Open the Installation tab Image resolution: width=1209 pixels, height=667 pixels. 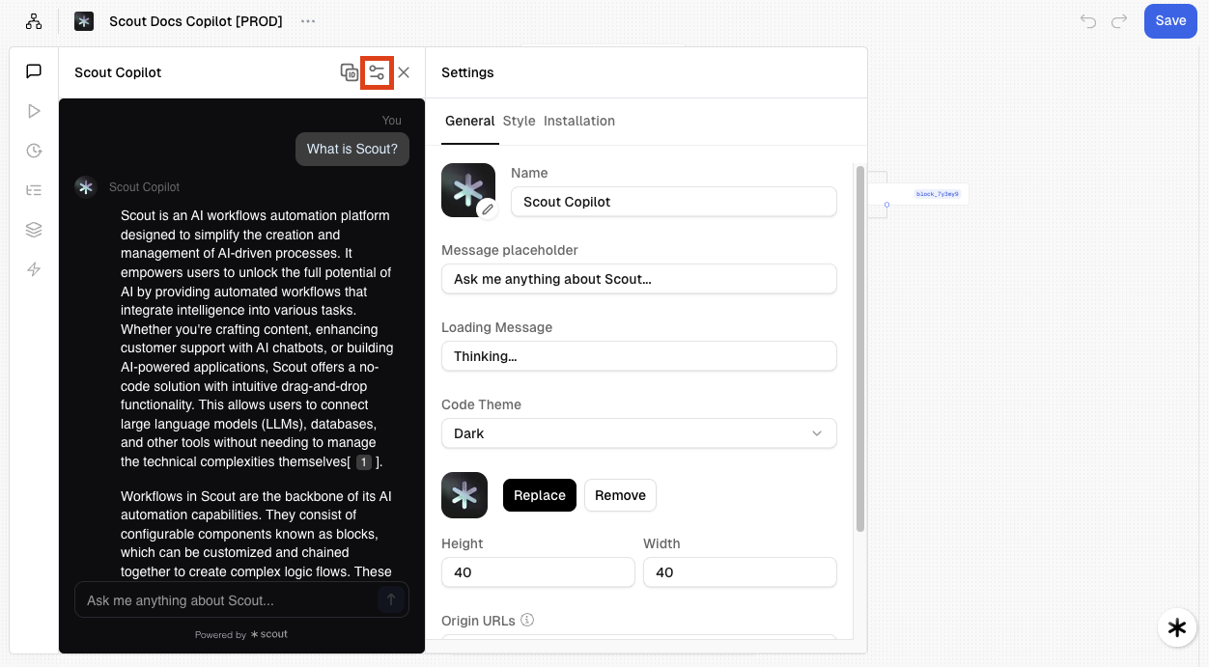[x=579, y=121]
